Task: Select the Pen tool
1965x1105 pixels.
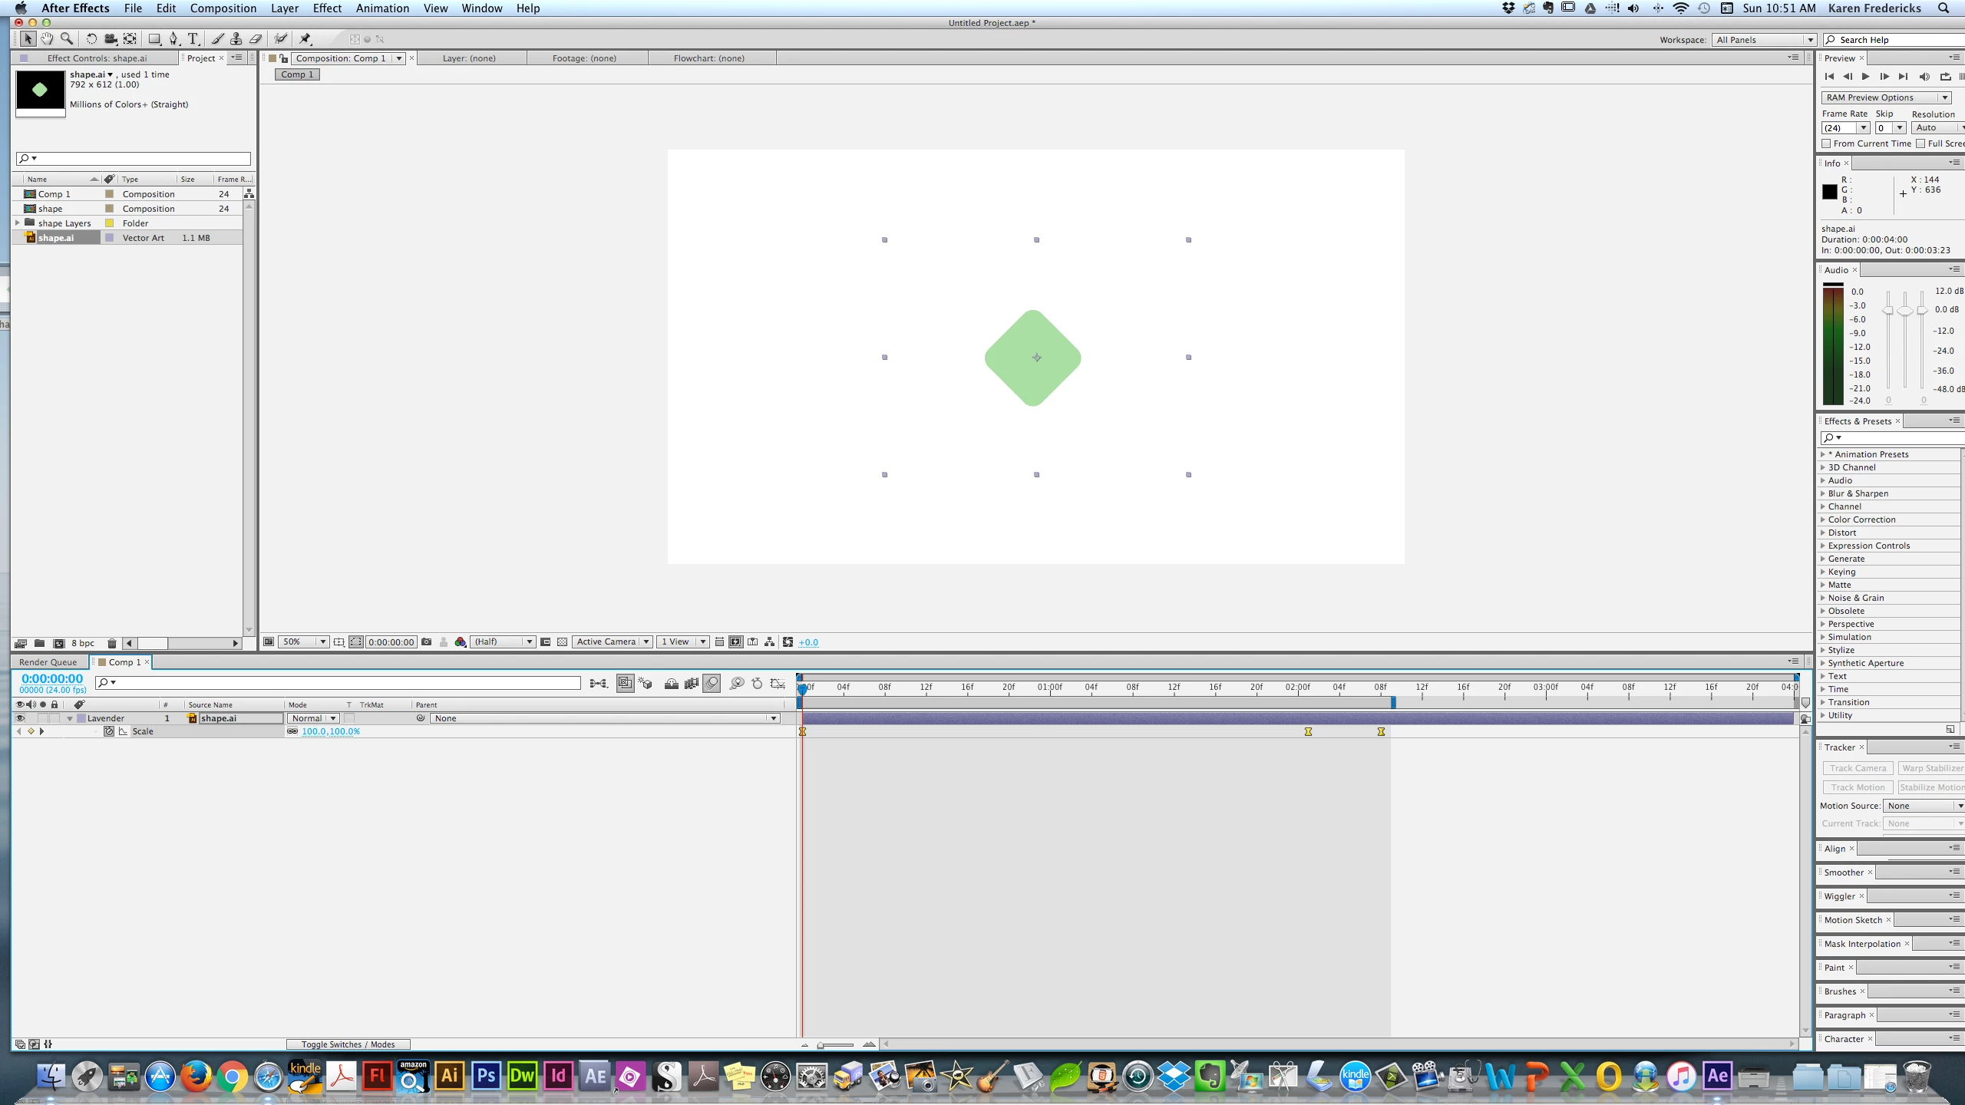Action: 173,38
